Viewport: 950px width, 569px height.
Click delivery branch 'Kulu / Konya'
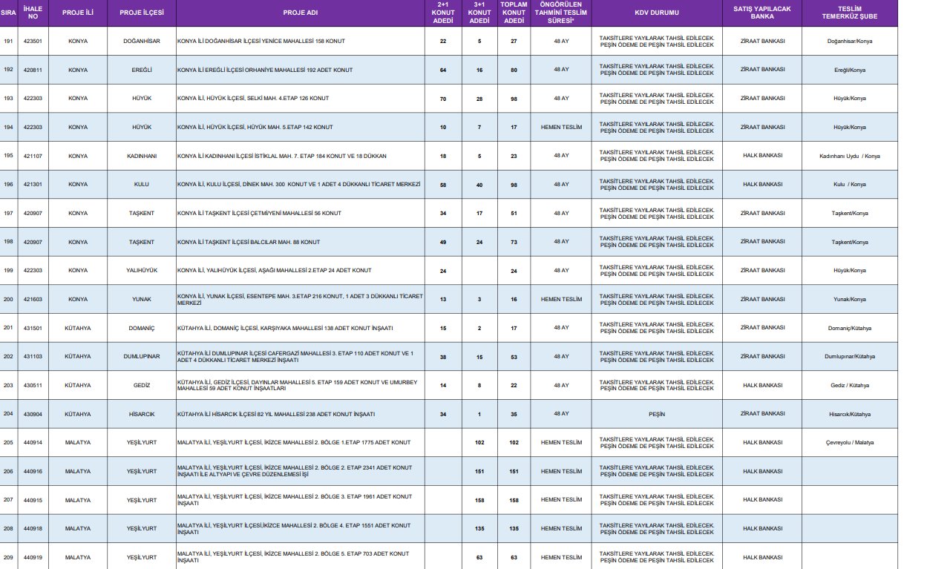pyautogui.click(x=850, y=185)
